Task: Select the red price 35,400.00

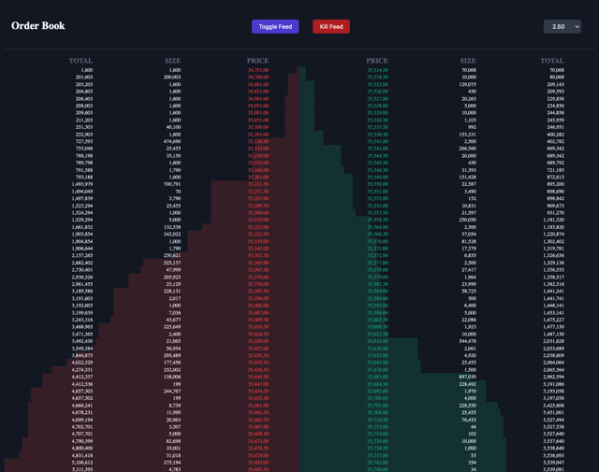Action: 258,306
